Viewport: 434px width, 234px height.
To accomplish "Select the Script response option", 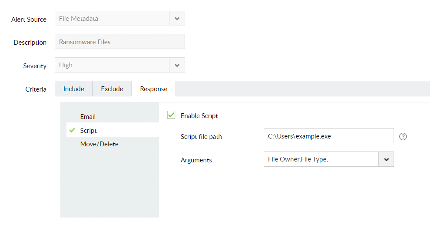I will point(89,130).
